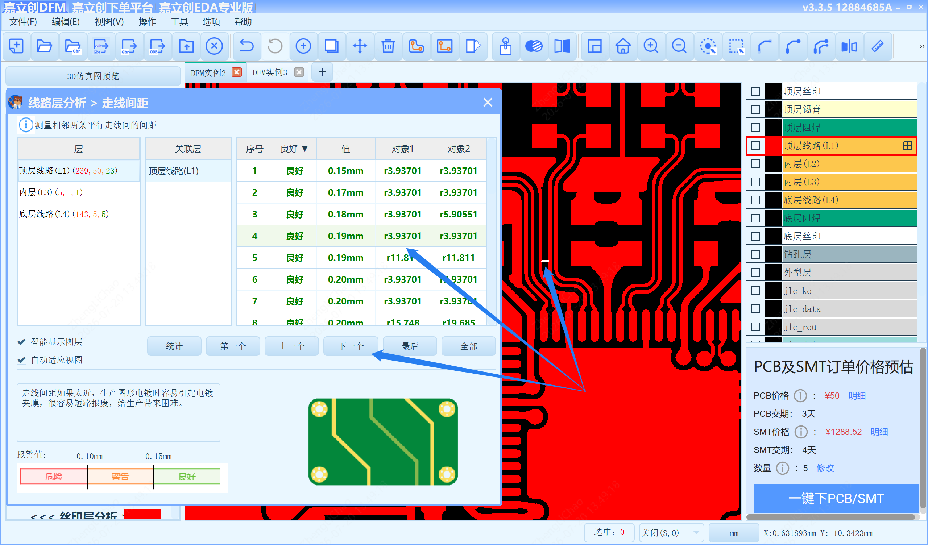928x545 pixels.
Task: Click the 内层(L3) black color swatch
Action: (x=773, y=182)
